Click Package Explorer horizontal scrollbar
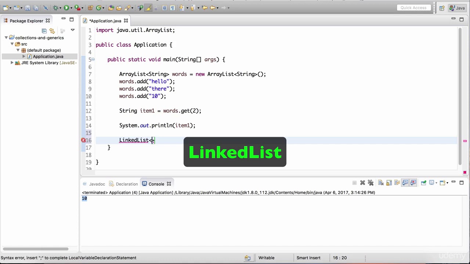 pyautogui.click(x=36, y=249)
